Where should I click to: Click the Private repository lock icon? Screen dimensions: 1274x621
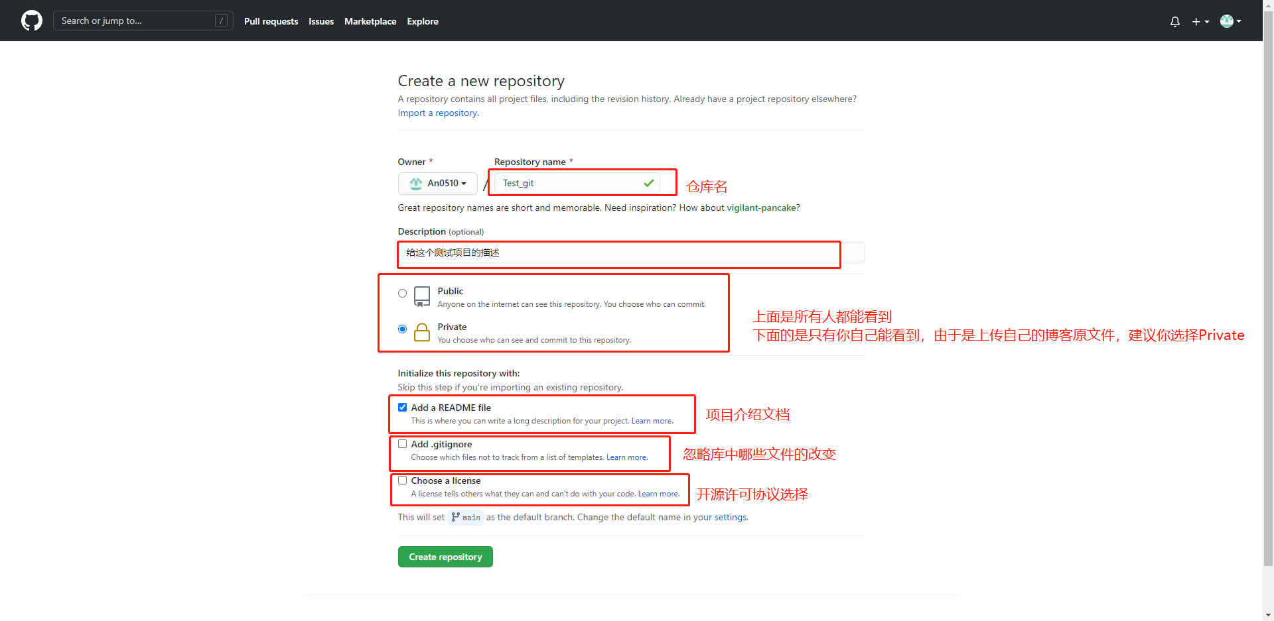click(x=421, y=332)
